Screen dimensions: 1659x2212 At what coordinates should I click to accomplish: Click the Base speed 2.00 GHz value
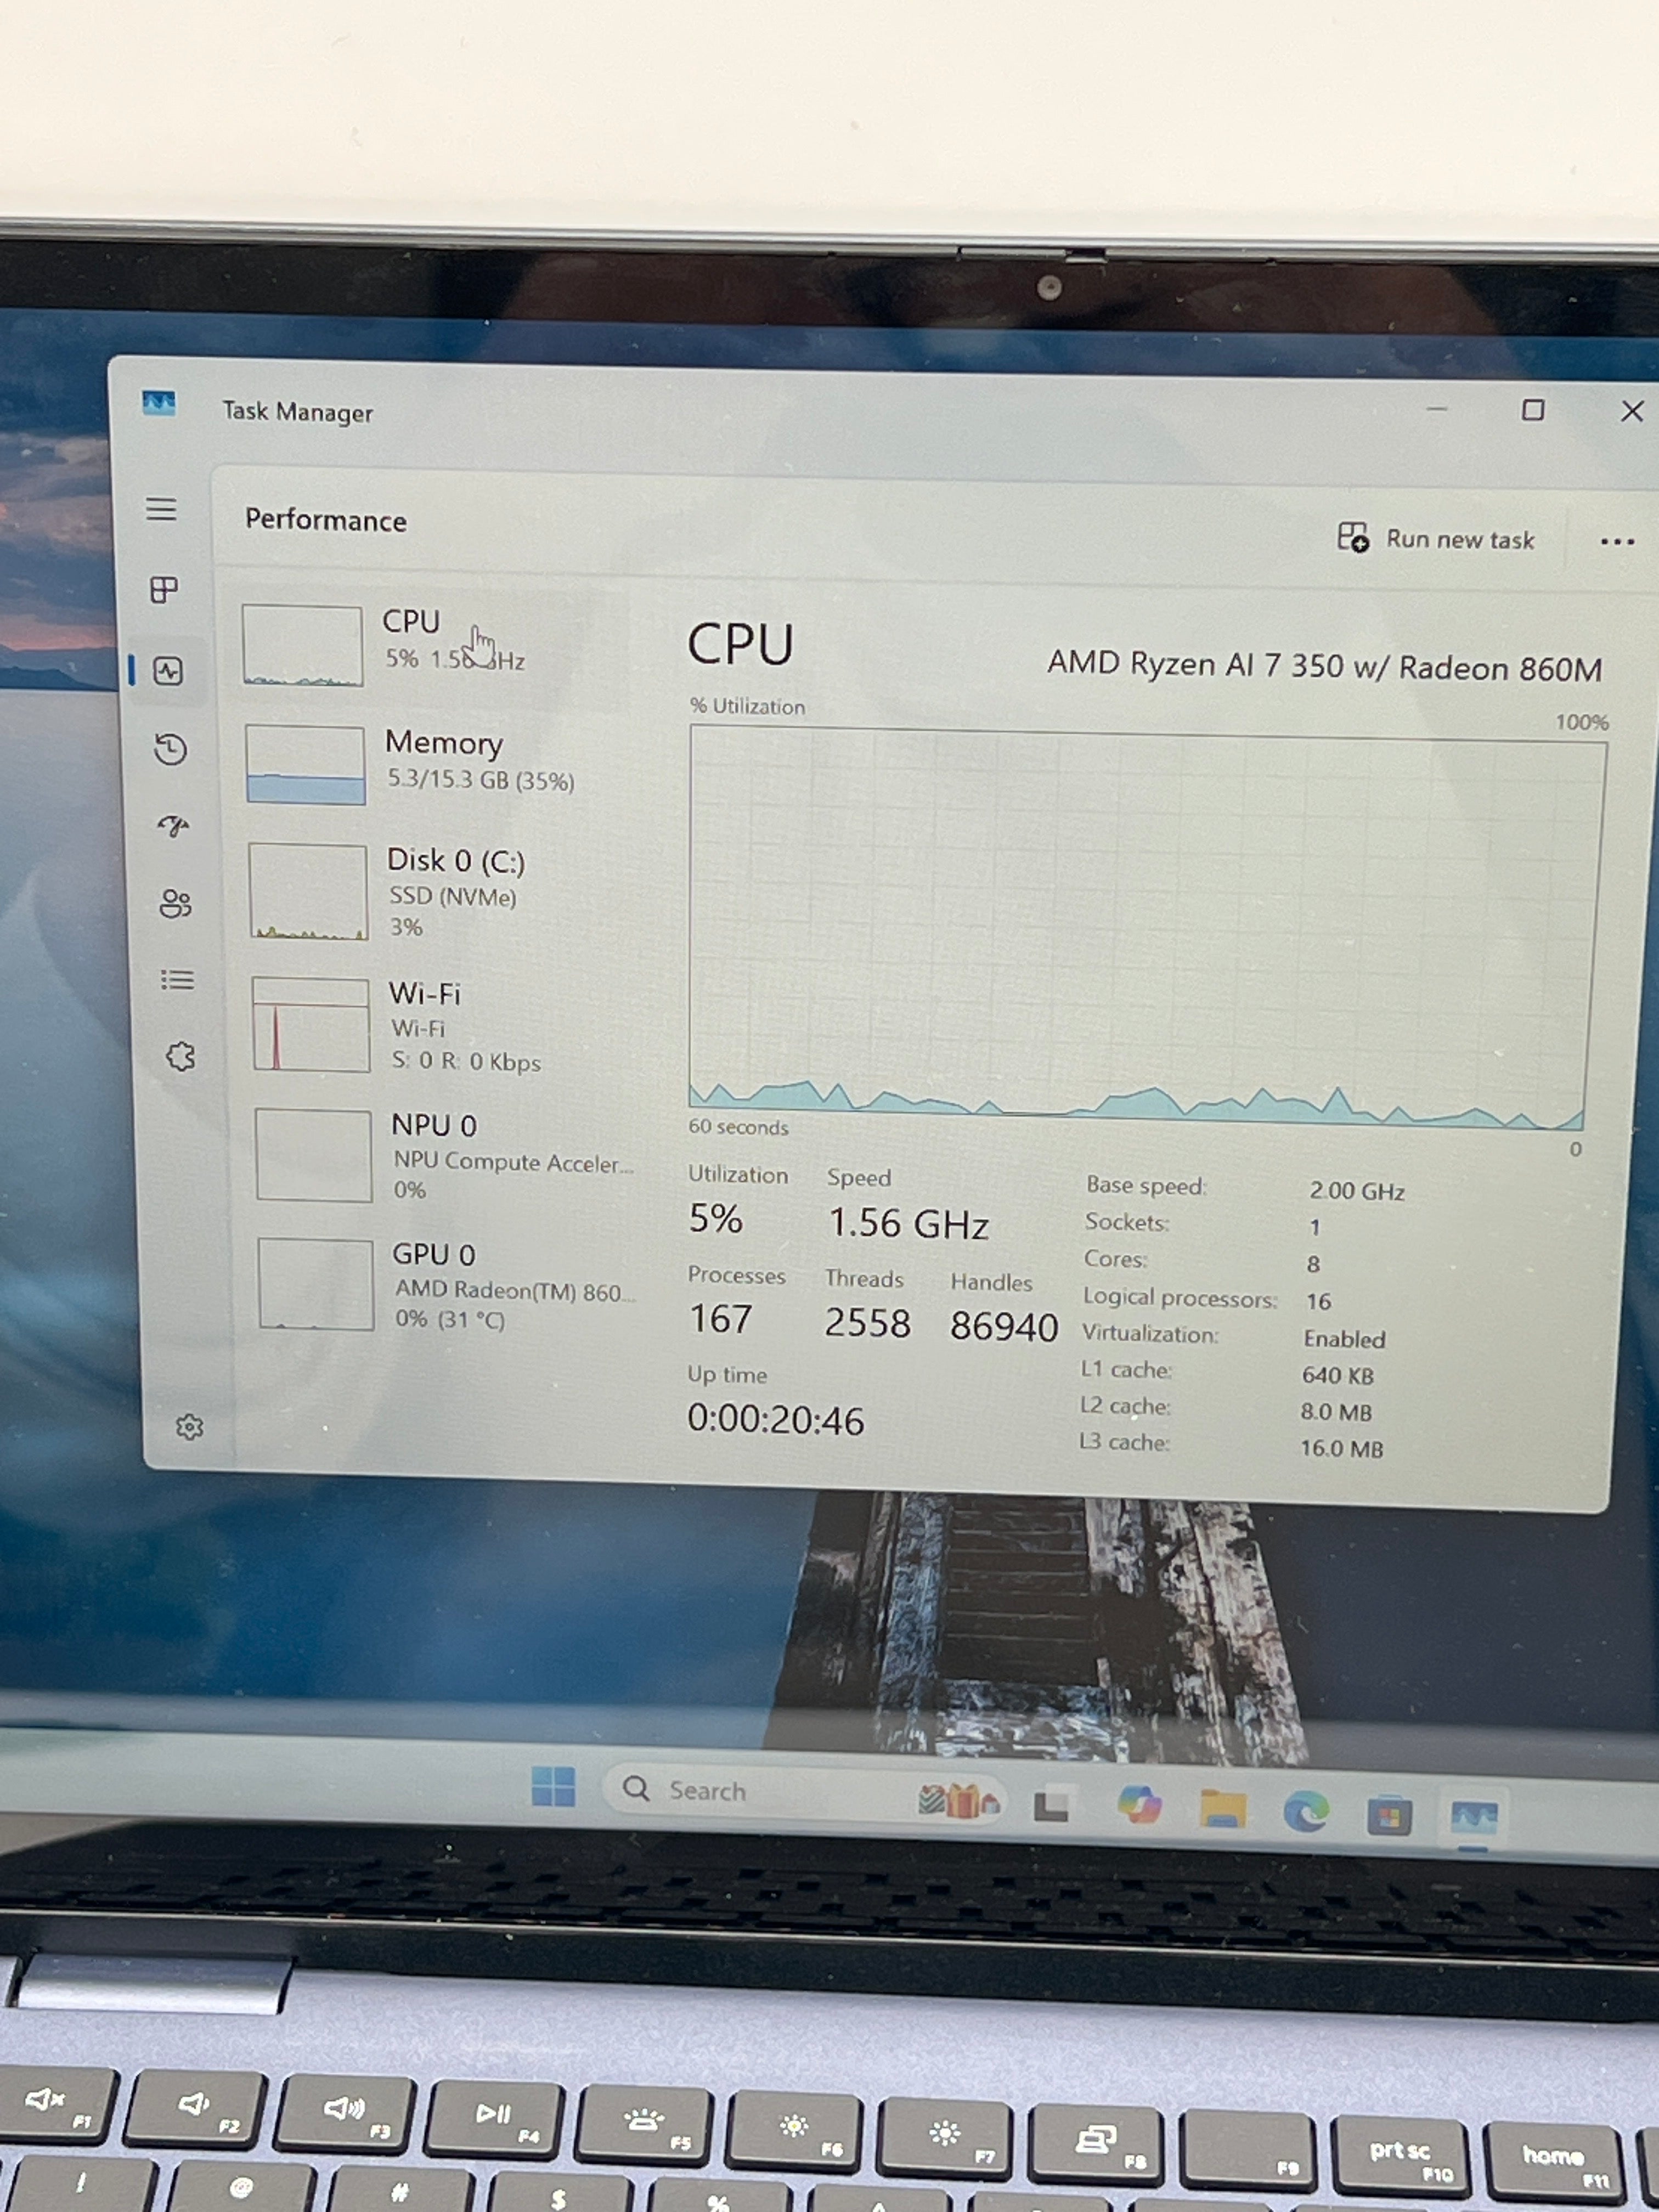[1357, 1190]
